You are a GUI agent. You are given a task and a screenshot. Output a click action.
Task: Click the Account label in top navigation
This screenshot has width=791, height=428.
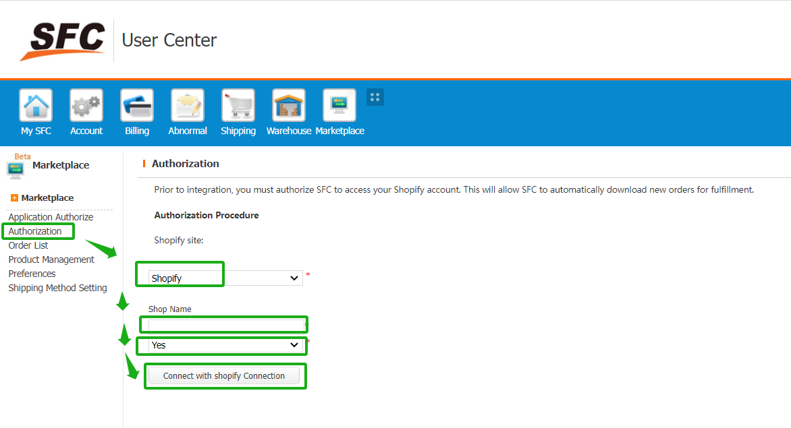pyautogui.click(x=86, y=131)
